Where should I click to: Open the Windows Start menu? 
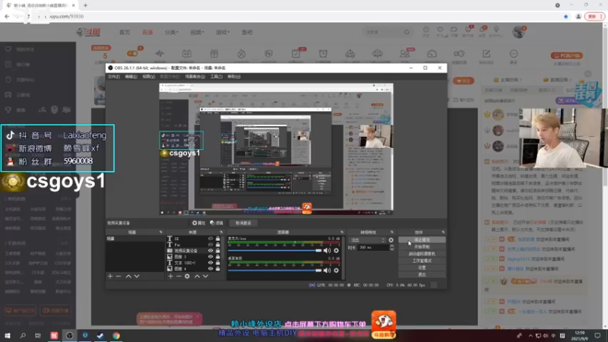pyautogui.click(x=8, y=335)
